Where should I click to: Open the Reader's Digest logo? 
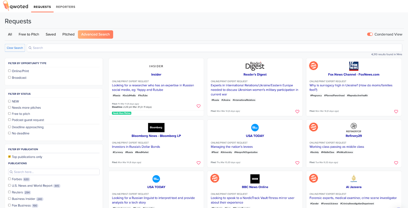pyautogui.click(x=255, y=66)
